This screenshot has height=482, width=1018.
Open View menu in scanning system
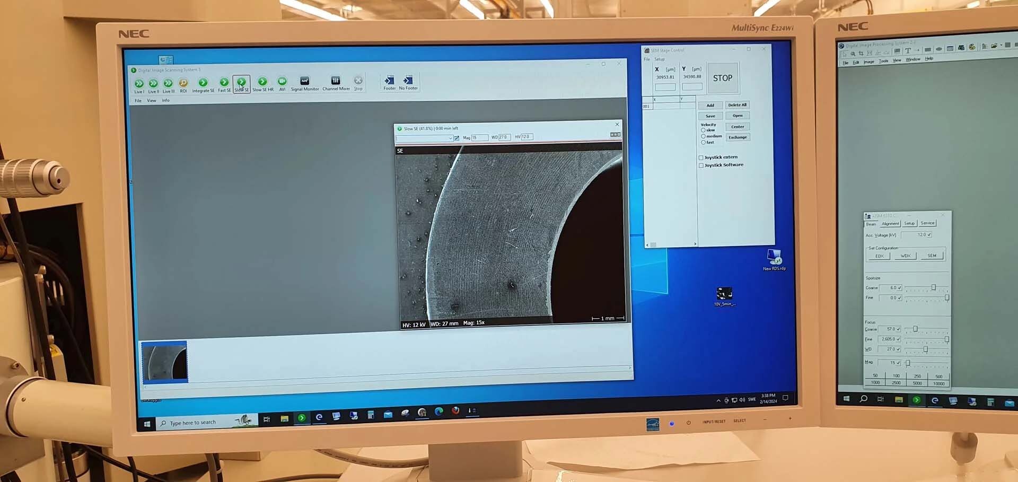152,100
